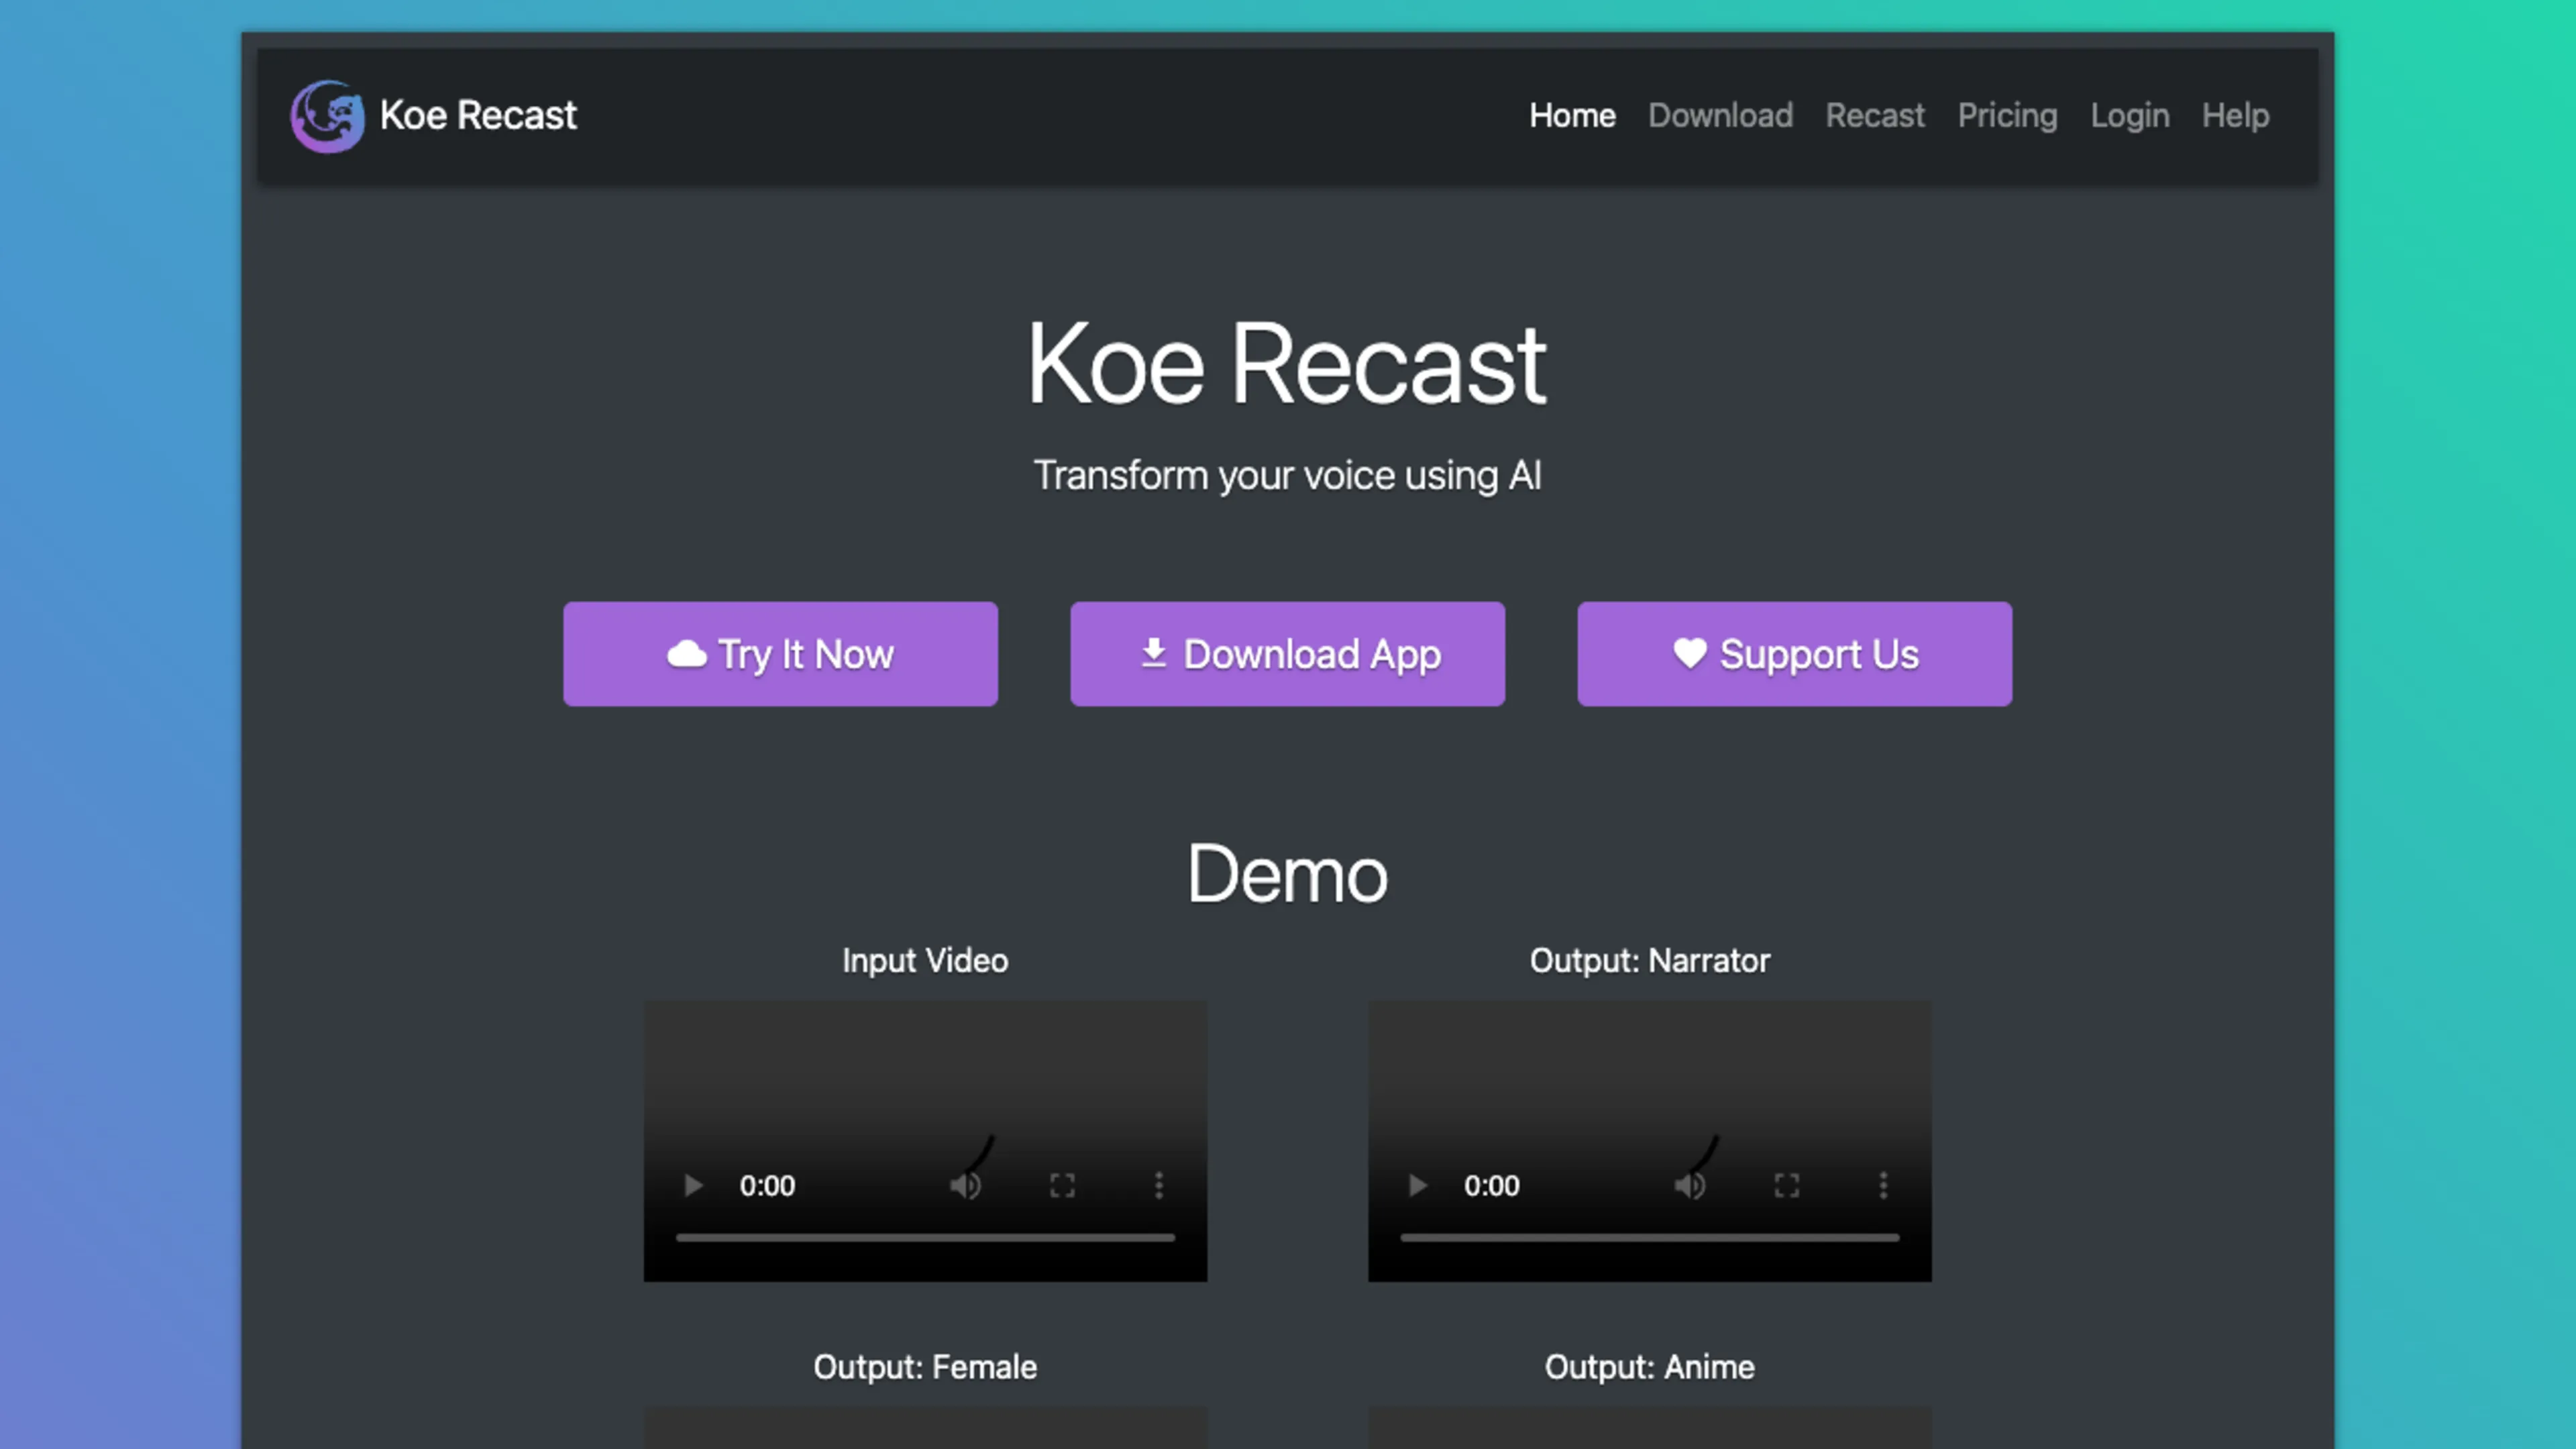This screenshot has height=1449, width=2576.
Task: Click the large 'Koe Recast' page title
Action: pos(1287,364)
